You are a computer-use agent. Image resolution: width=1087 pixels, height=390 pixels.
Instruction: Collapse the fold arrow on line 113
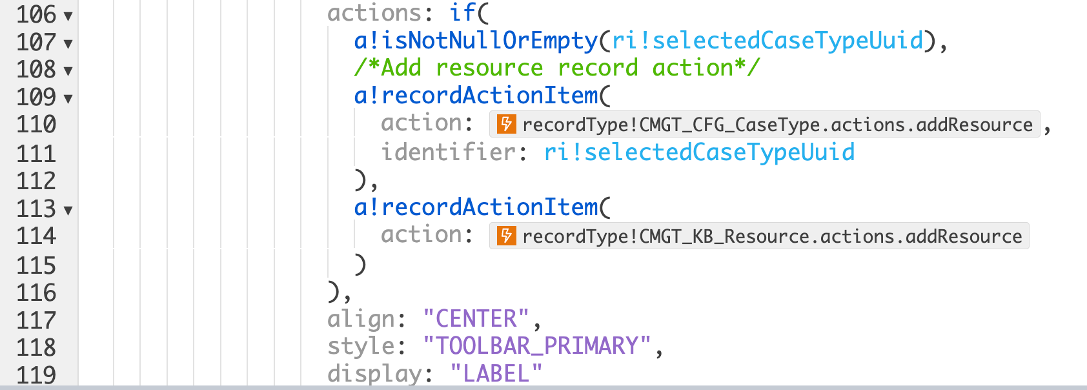68,210
